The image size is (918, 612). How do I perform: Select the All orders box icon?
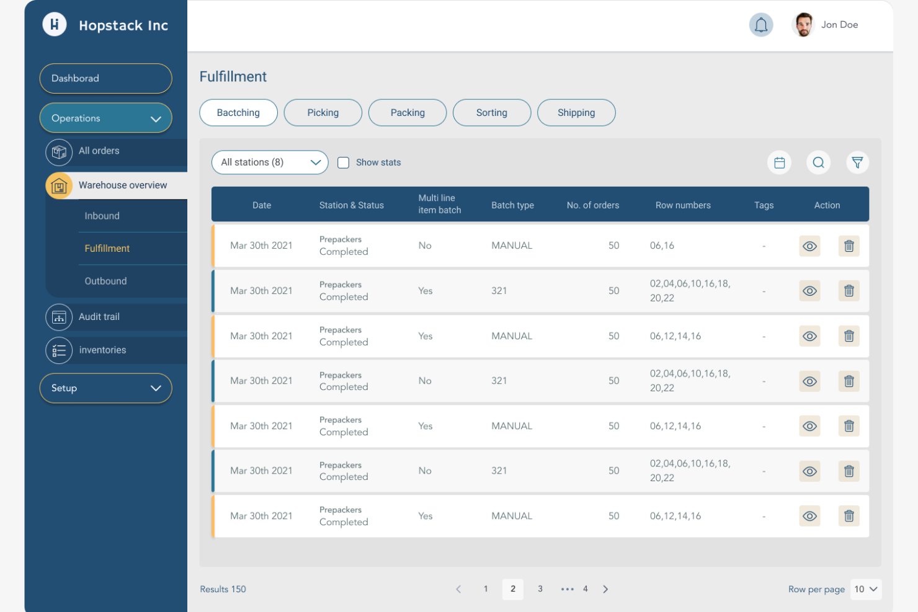tap(59, 151)
